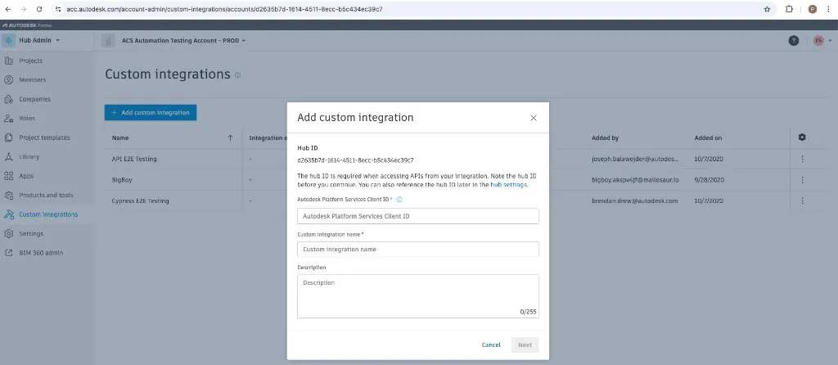Click the site info icon in address bar

coord(58,9)
